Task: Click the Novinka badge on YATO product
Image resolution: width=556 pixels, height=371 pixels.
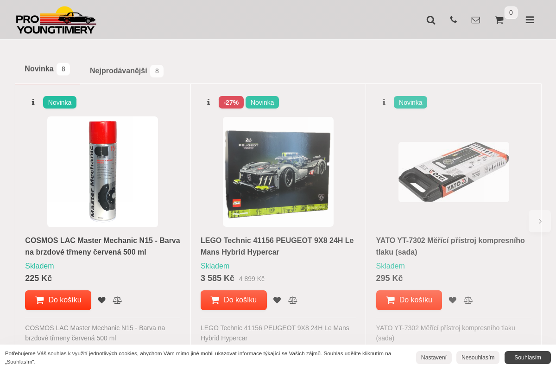Action: click(x=411, y=102)
